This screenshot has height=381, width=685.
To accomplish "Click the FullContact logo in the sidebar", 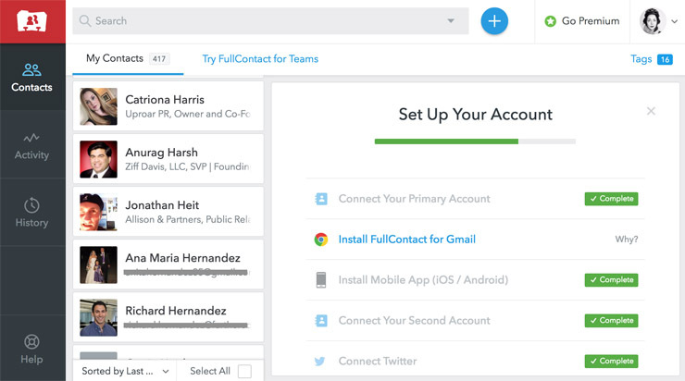I will [x=31, y=21].
